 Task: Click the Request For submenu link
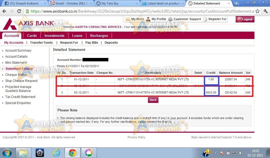point(69,43)
